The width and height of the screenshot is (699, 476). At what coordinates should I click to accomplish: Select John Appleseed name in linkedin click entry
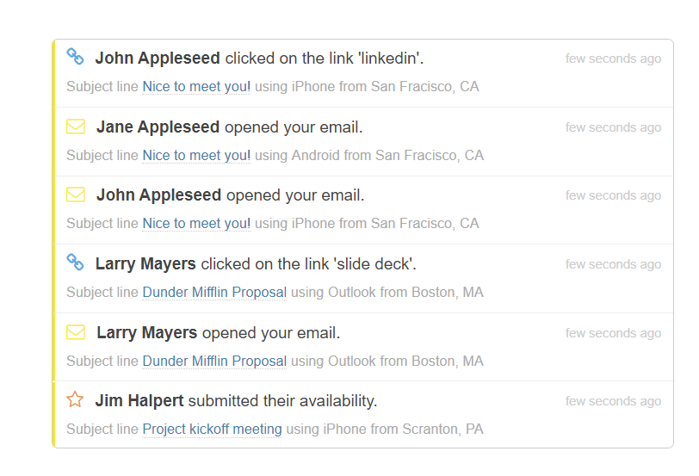point(158,58)
